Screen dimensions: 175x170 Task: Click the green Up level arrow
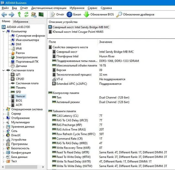click(19, 15)
